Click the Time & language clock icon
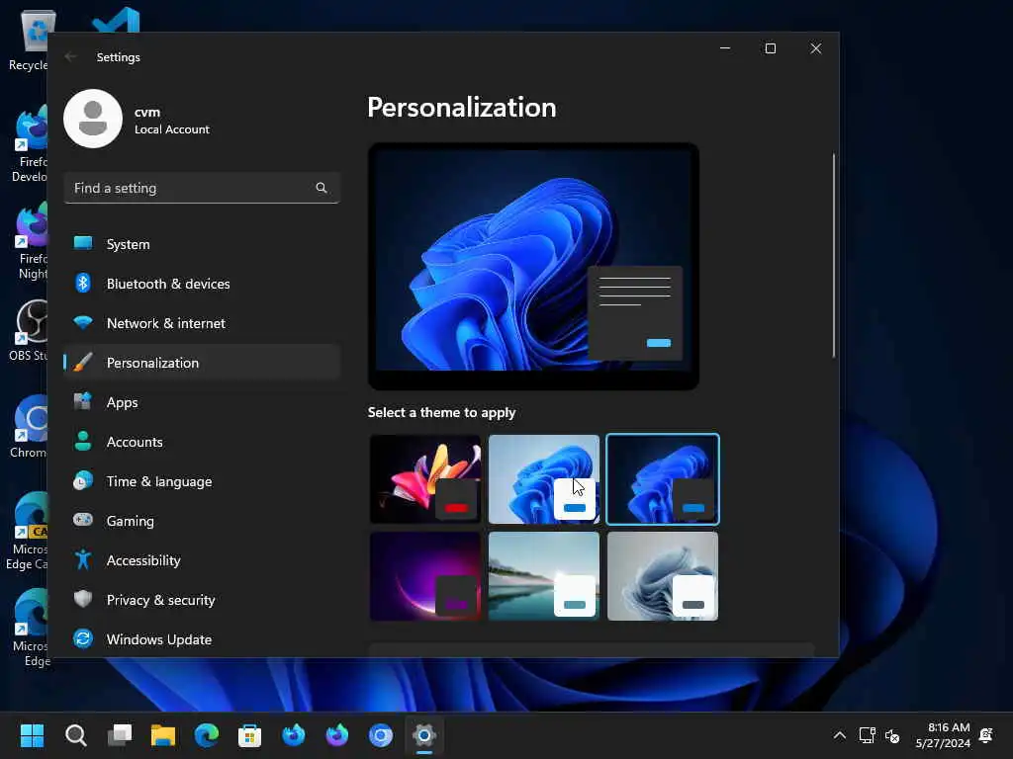 point(83,481)
